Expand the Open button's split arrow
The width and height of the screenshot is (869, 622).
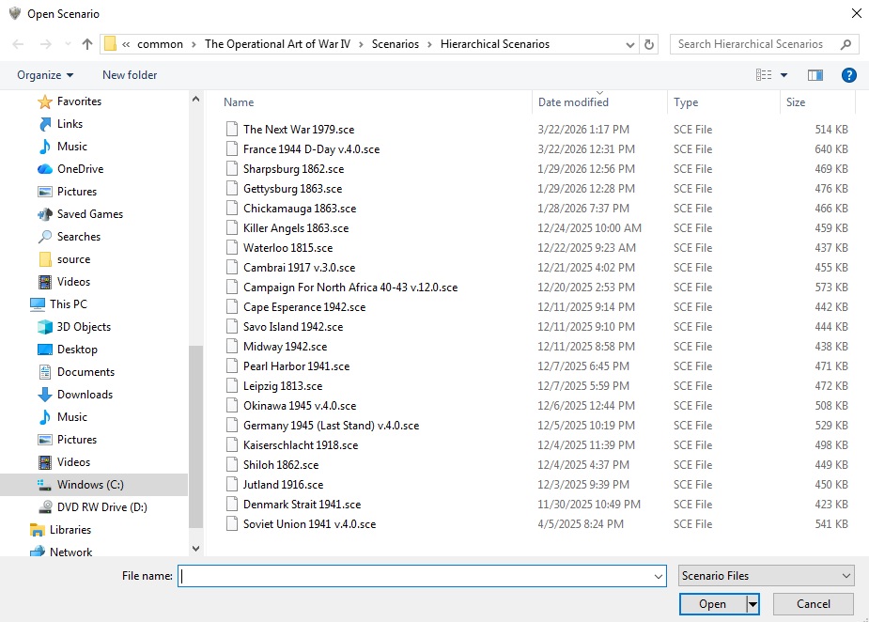pos(752,604)
